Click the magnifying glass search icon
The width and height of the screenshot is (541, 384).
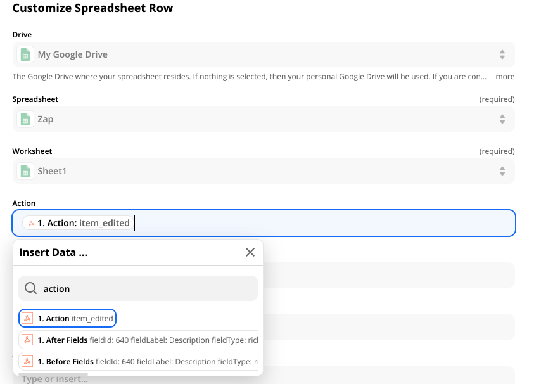tap(30, 288)
